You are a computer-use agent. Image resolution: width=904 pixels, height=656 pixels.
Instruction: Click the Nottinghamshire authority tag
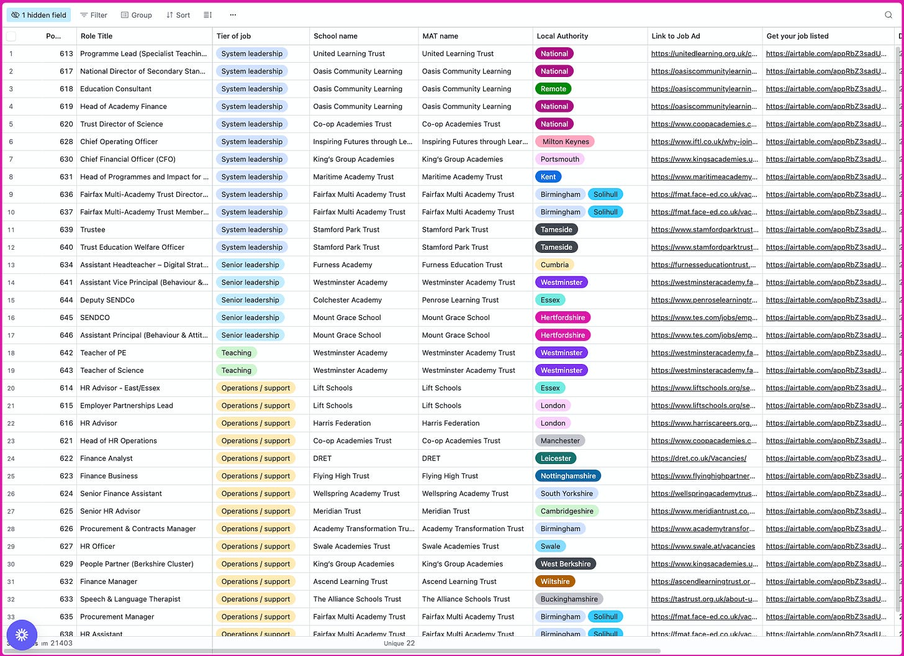coord(568,476)
